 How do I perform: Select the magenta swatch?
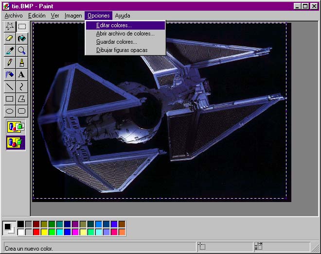click(x=75, y=232)
